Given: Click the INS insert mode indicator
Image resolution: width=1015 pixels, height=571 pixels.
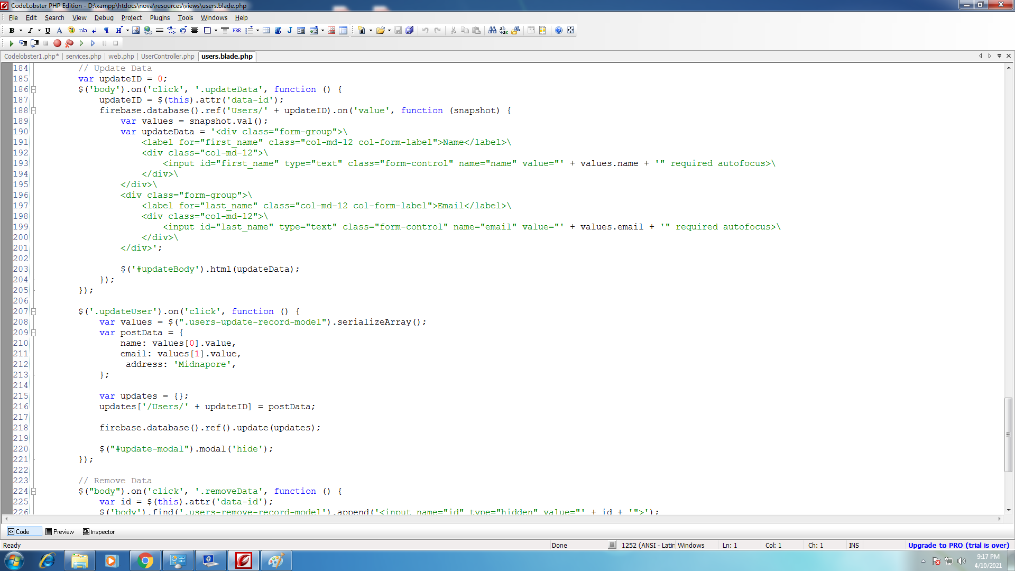Looking at the screenshot, I should [854, 545].
